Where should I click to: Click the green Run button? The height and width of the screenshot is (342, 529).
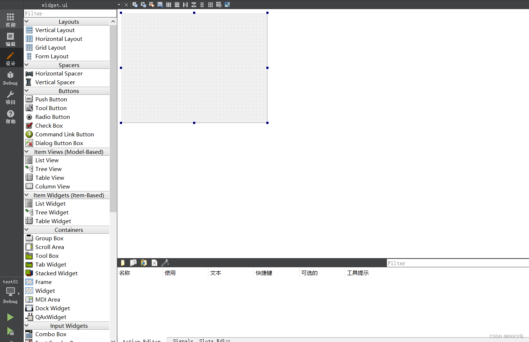coord(10,317)
